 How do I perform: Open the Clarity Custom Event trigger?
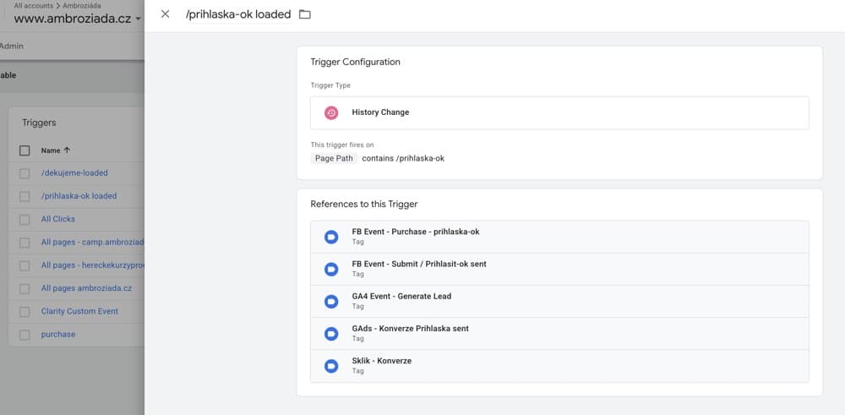pos(79,312)
